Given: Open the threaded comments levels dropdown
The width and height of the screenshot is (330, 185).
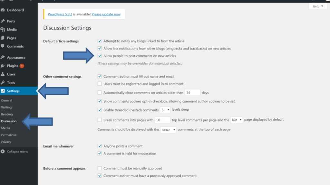Looking at the screenshot, I should tap(165, 110).
